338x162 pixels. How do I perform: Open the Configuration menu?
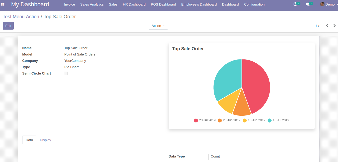[x=254, y=4]
